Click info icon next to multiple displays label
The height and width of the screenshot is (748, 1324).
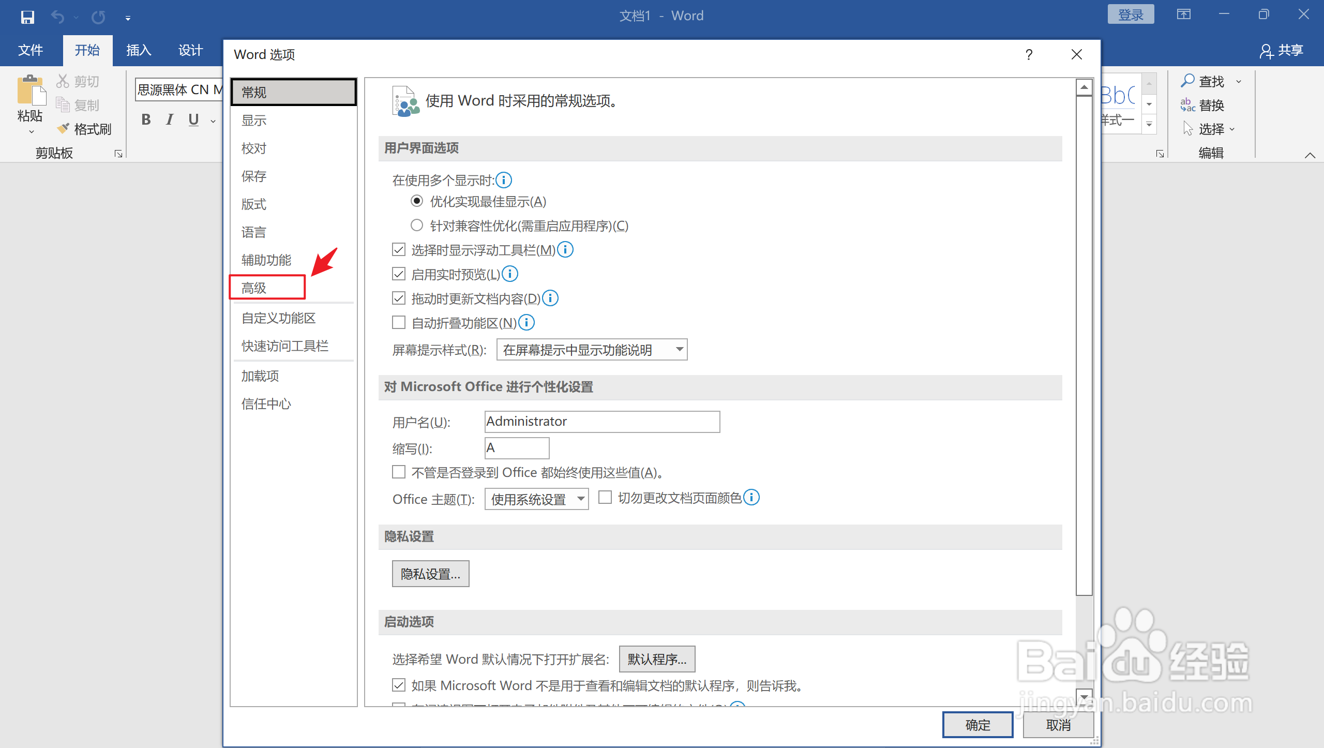click(x=504, y=180)
